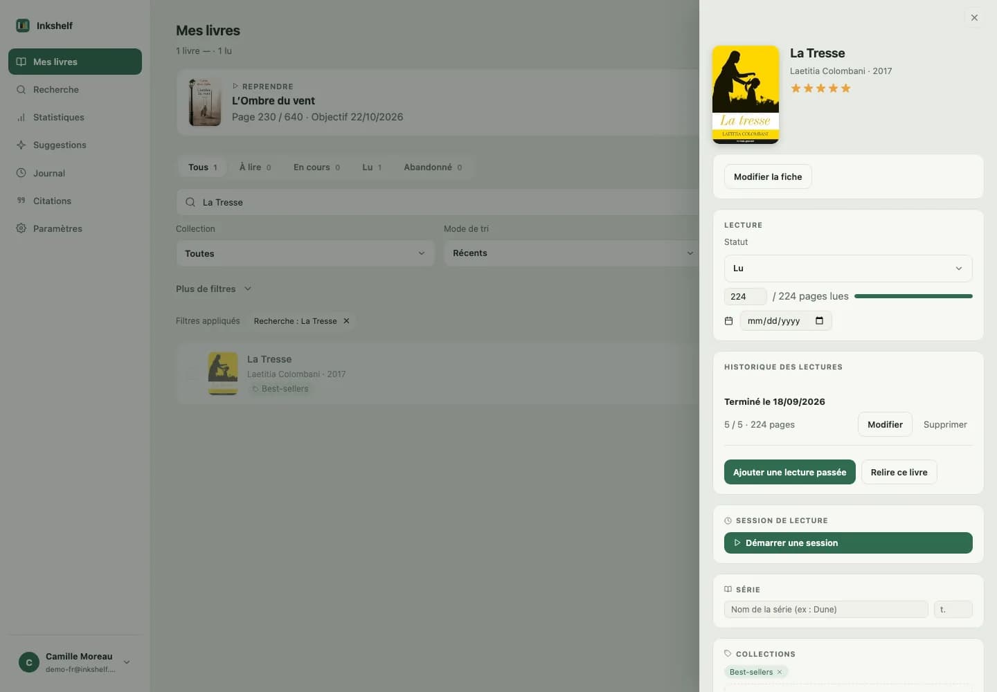Set rating to three stars
The height and width of the screenshot is (692, 997).
[821, 88]
